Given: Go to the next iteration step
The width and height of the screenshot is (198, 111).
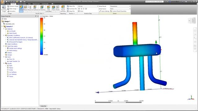Looking at the screenshot, I should 84,9.
